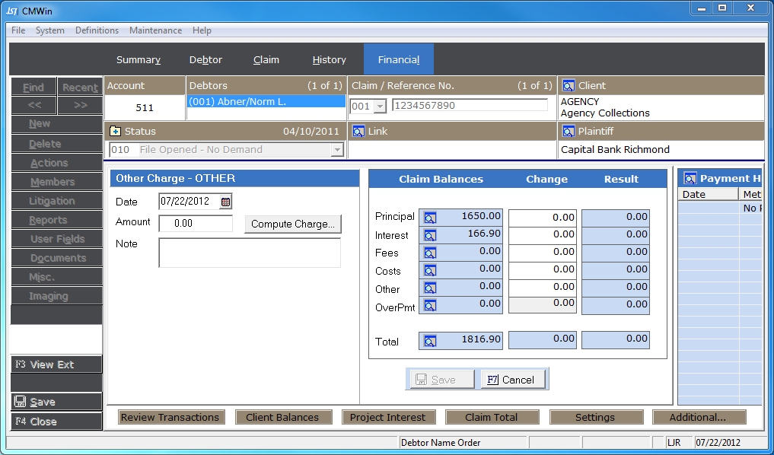Click the Total balance detail icon

(430, 342)
